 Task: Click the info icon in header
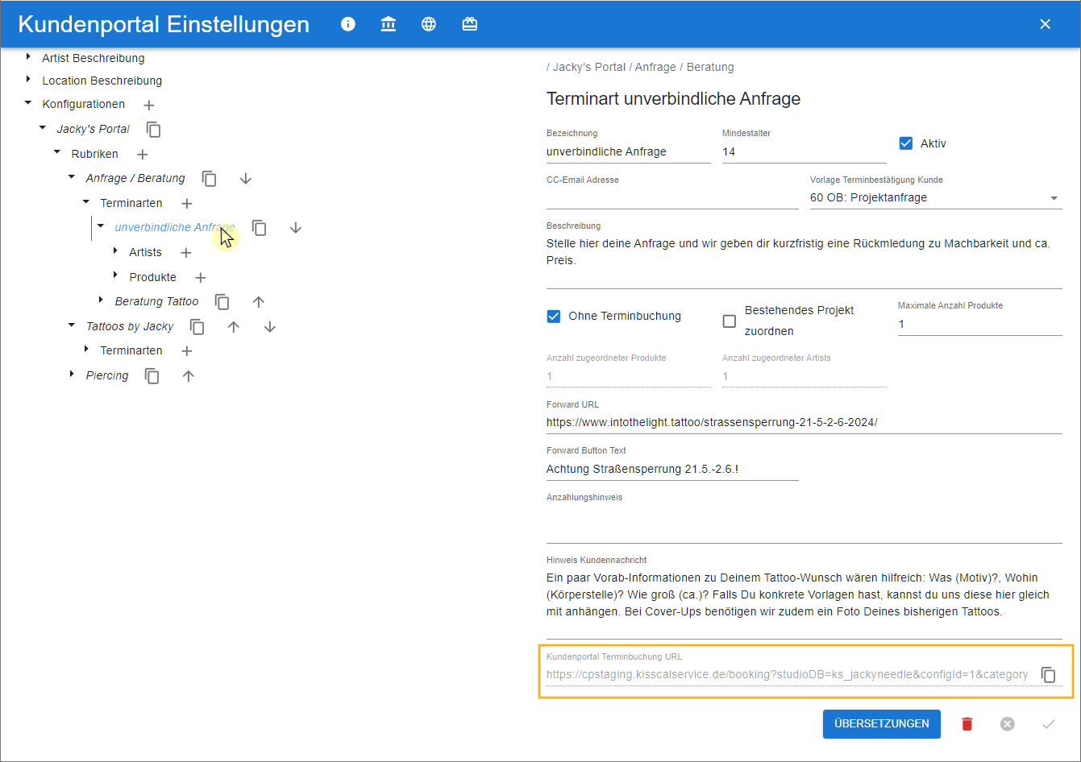coord(348,24)
